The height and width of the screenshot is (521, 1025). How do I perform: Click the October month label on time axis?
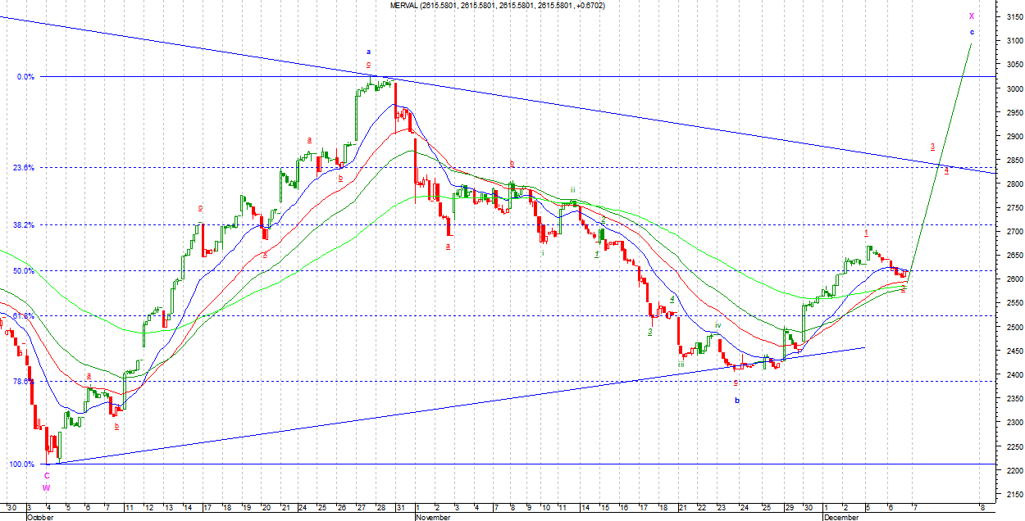click(x=43, y=517)
